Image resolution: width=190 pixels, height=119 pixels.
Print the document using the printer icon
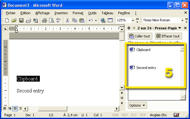44,20
